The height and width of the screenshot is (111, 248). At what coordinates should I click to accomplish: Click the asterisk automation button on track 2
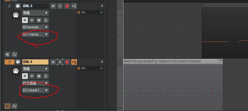click(39, 20)
